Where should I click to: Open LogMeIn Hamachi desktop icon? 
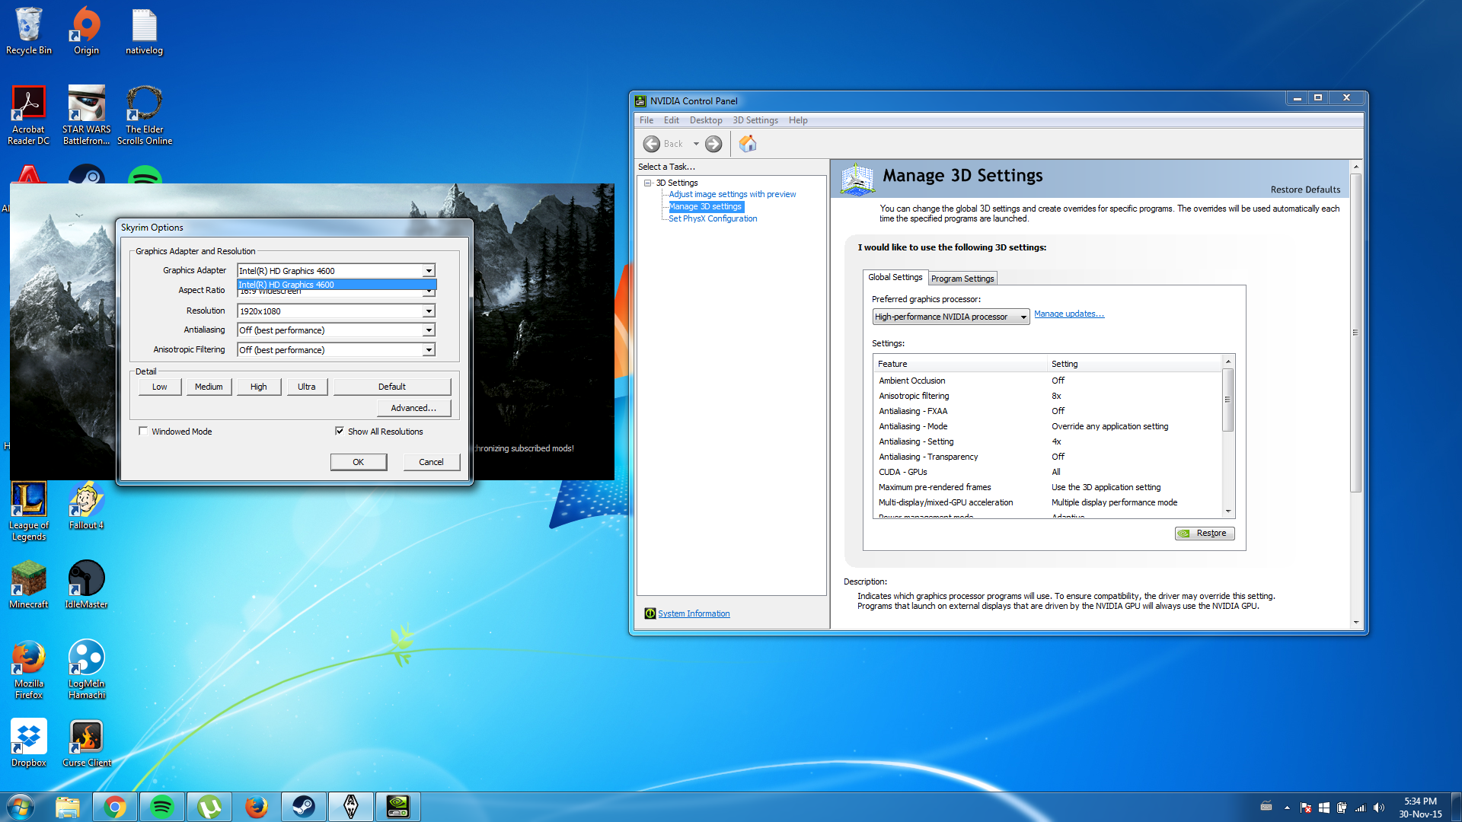(86, 669)
